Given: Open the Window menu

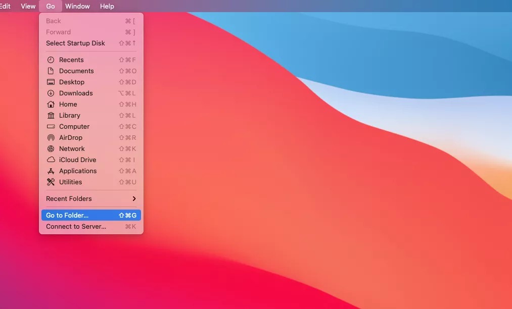Looking at the screenshot, I should click(77, 6).
